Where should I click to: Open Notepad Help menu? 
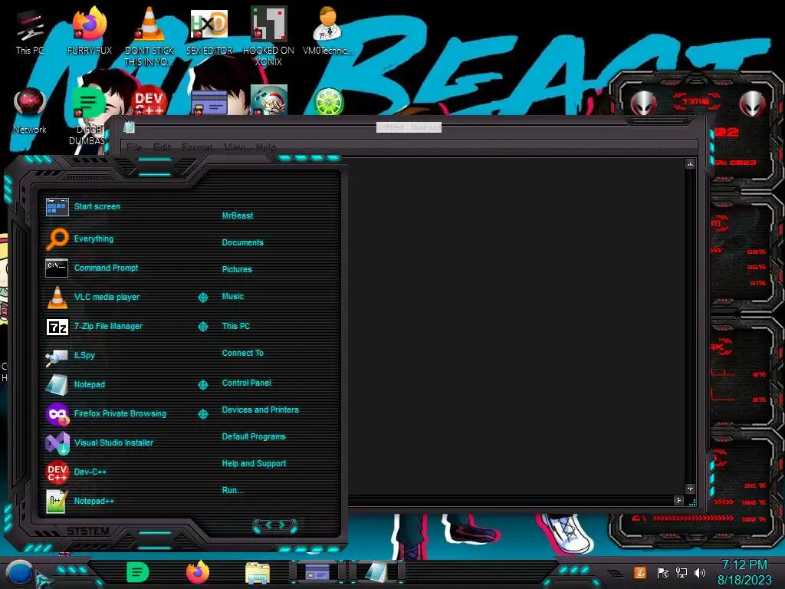(x=266, y=147)
